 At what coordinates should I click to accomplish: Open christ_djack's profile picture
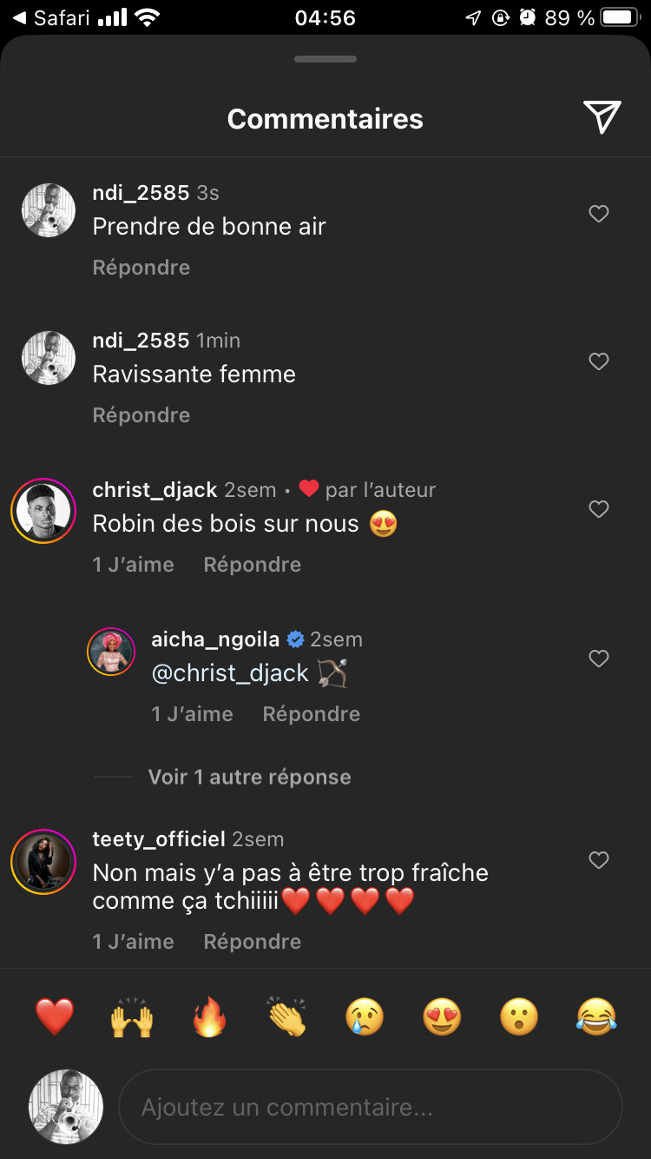(x=43, y=511)
